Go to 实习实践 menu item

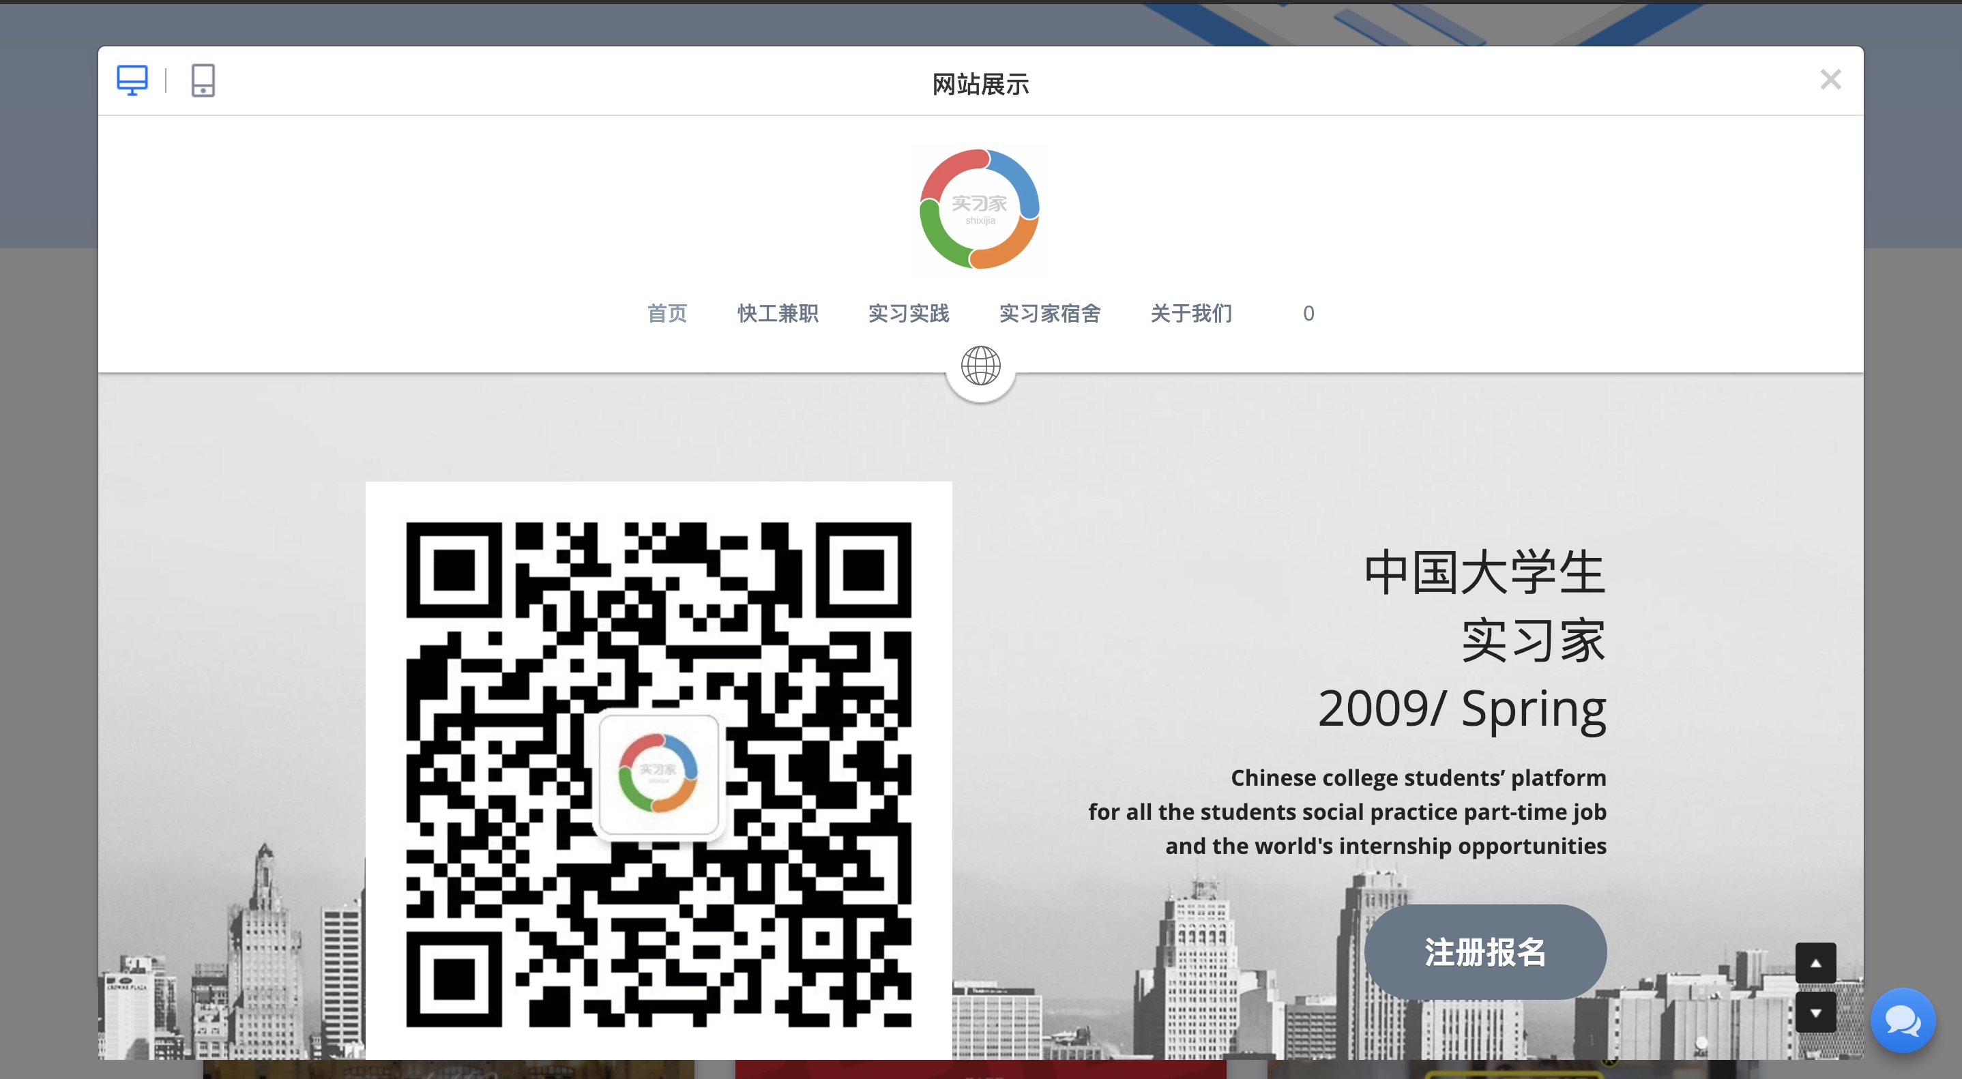(909, 313)
